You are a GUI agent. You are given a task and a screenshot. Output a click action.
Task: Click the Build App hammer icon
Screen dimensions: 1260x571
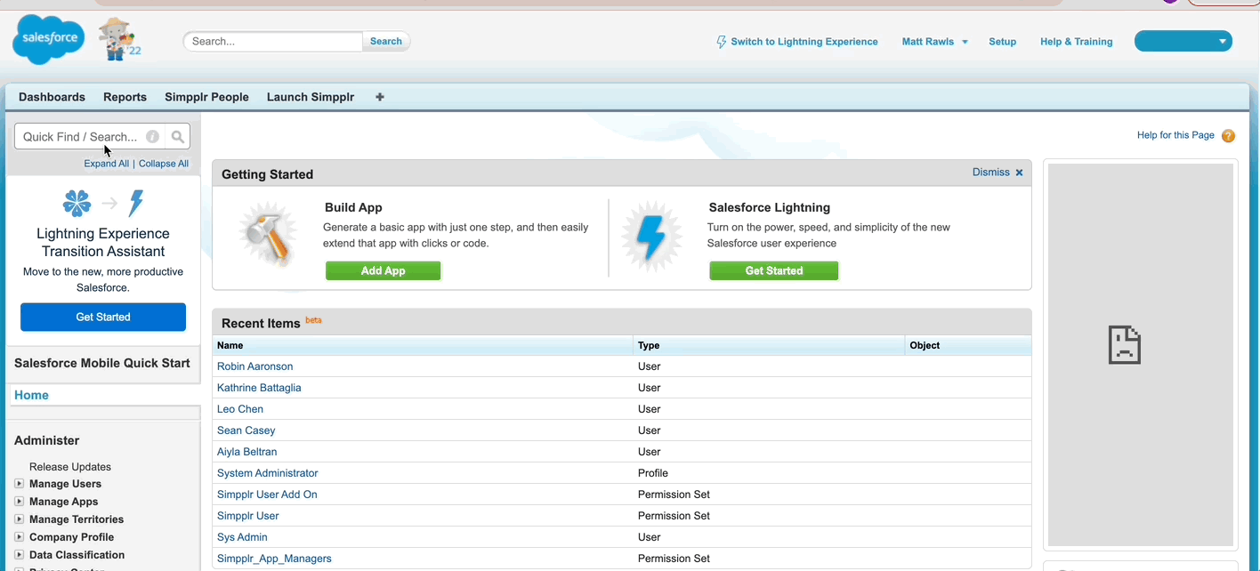[x=269, y=236]
